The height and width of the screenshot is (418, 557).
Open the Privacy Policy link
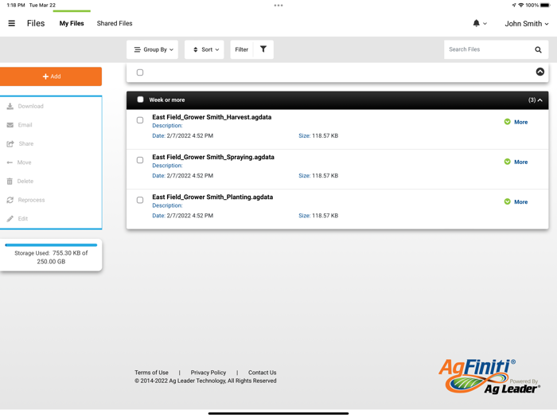click(x=208, y=373)
